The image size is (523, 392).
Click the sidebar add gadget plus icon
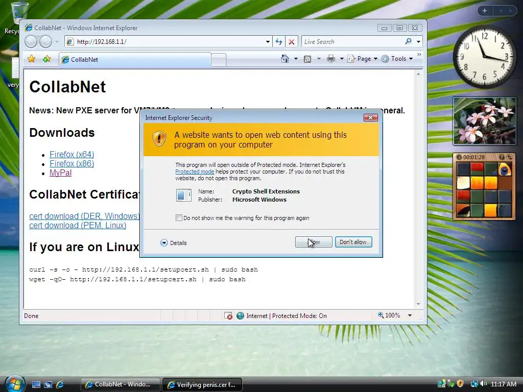point(485,11)
